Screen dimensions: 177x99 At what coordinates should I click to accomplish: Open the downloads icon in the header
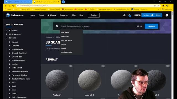tap(124, 15)
